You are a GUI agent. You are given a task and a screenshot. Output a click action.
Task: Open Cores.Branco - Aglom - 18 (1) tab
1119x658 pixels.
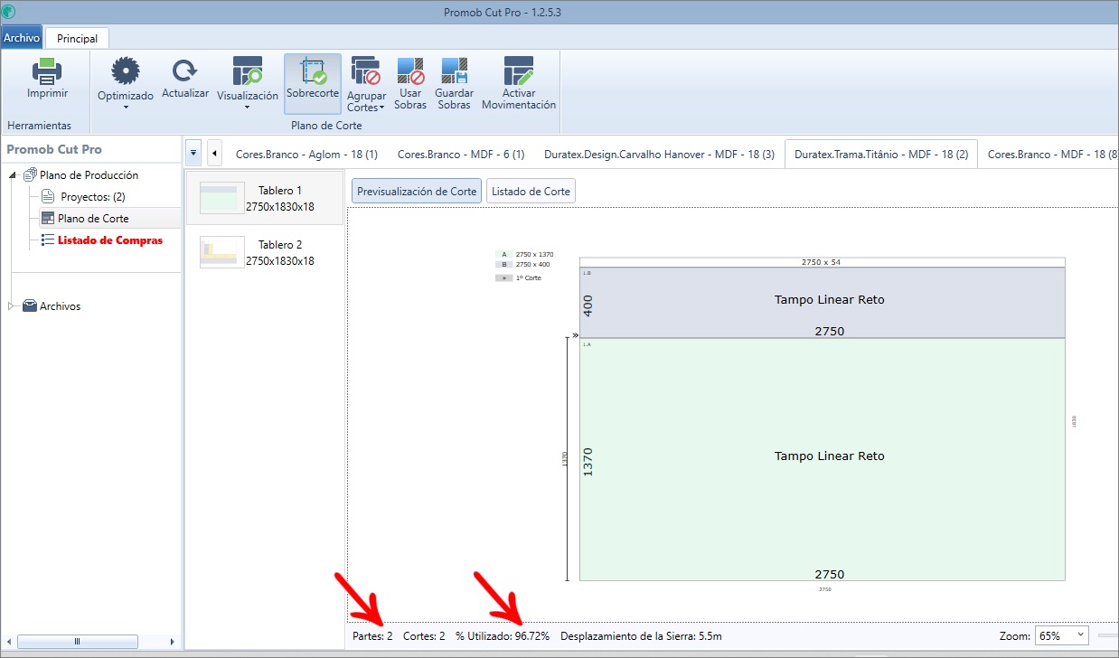coord(306,155)
